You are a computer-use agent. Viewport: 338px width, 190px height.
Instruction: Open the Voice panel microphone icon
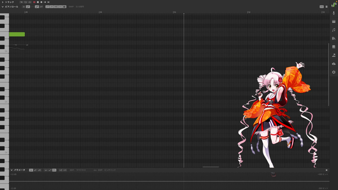pos(334,13)
